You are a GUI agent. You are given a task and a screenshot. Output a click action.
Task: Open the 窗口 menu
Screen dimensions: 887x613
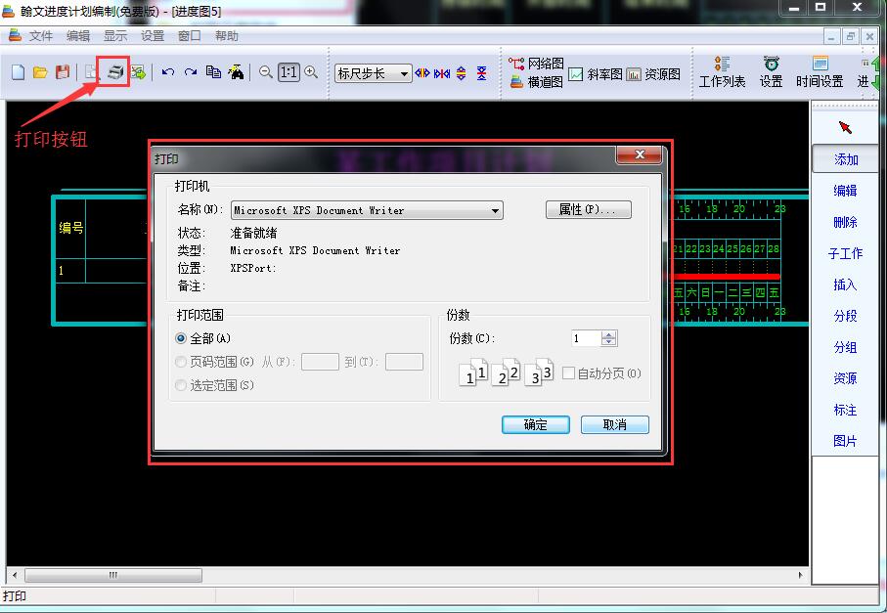(189, 35)
